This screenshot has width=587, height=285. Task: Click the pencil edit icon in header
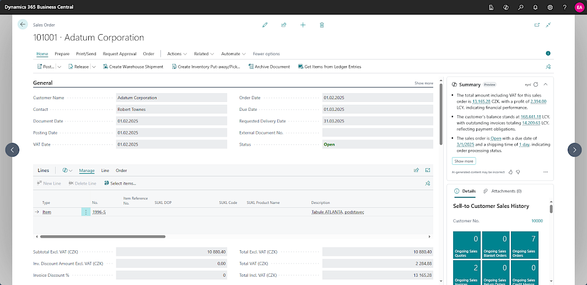coord(265,25)
